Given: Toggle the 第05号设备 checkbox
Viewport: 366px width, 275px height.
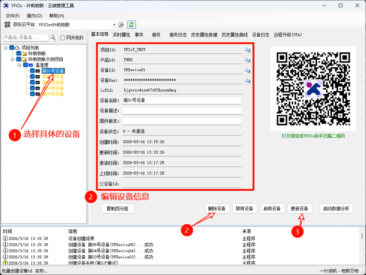Looking at the screenshot, I should (32, 94).
